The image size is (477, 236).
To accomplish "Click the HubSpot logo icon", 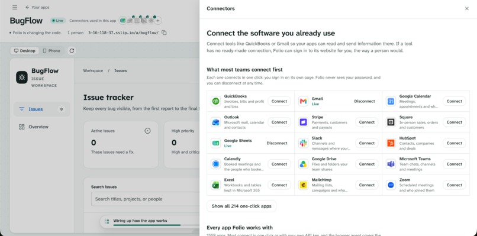I will coord(391,143).
